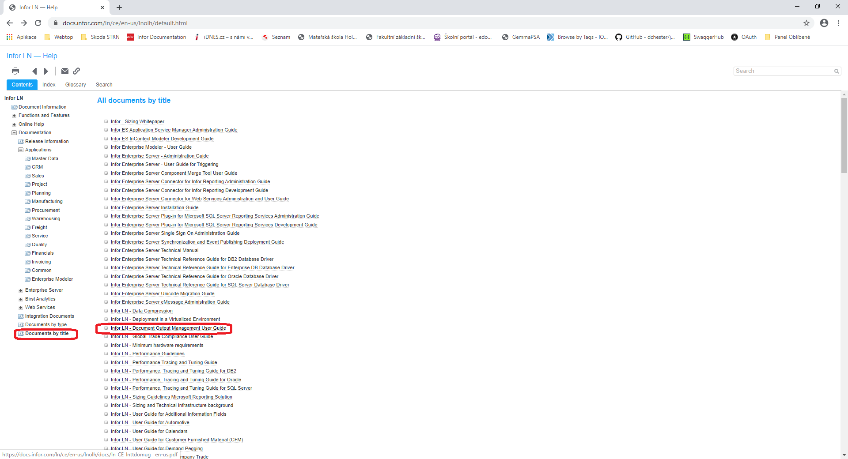
Task: Collapse Applications tree node
Action: point(21,150)
